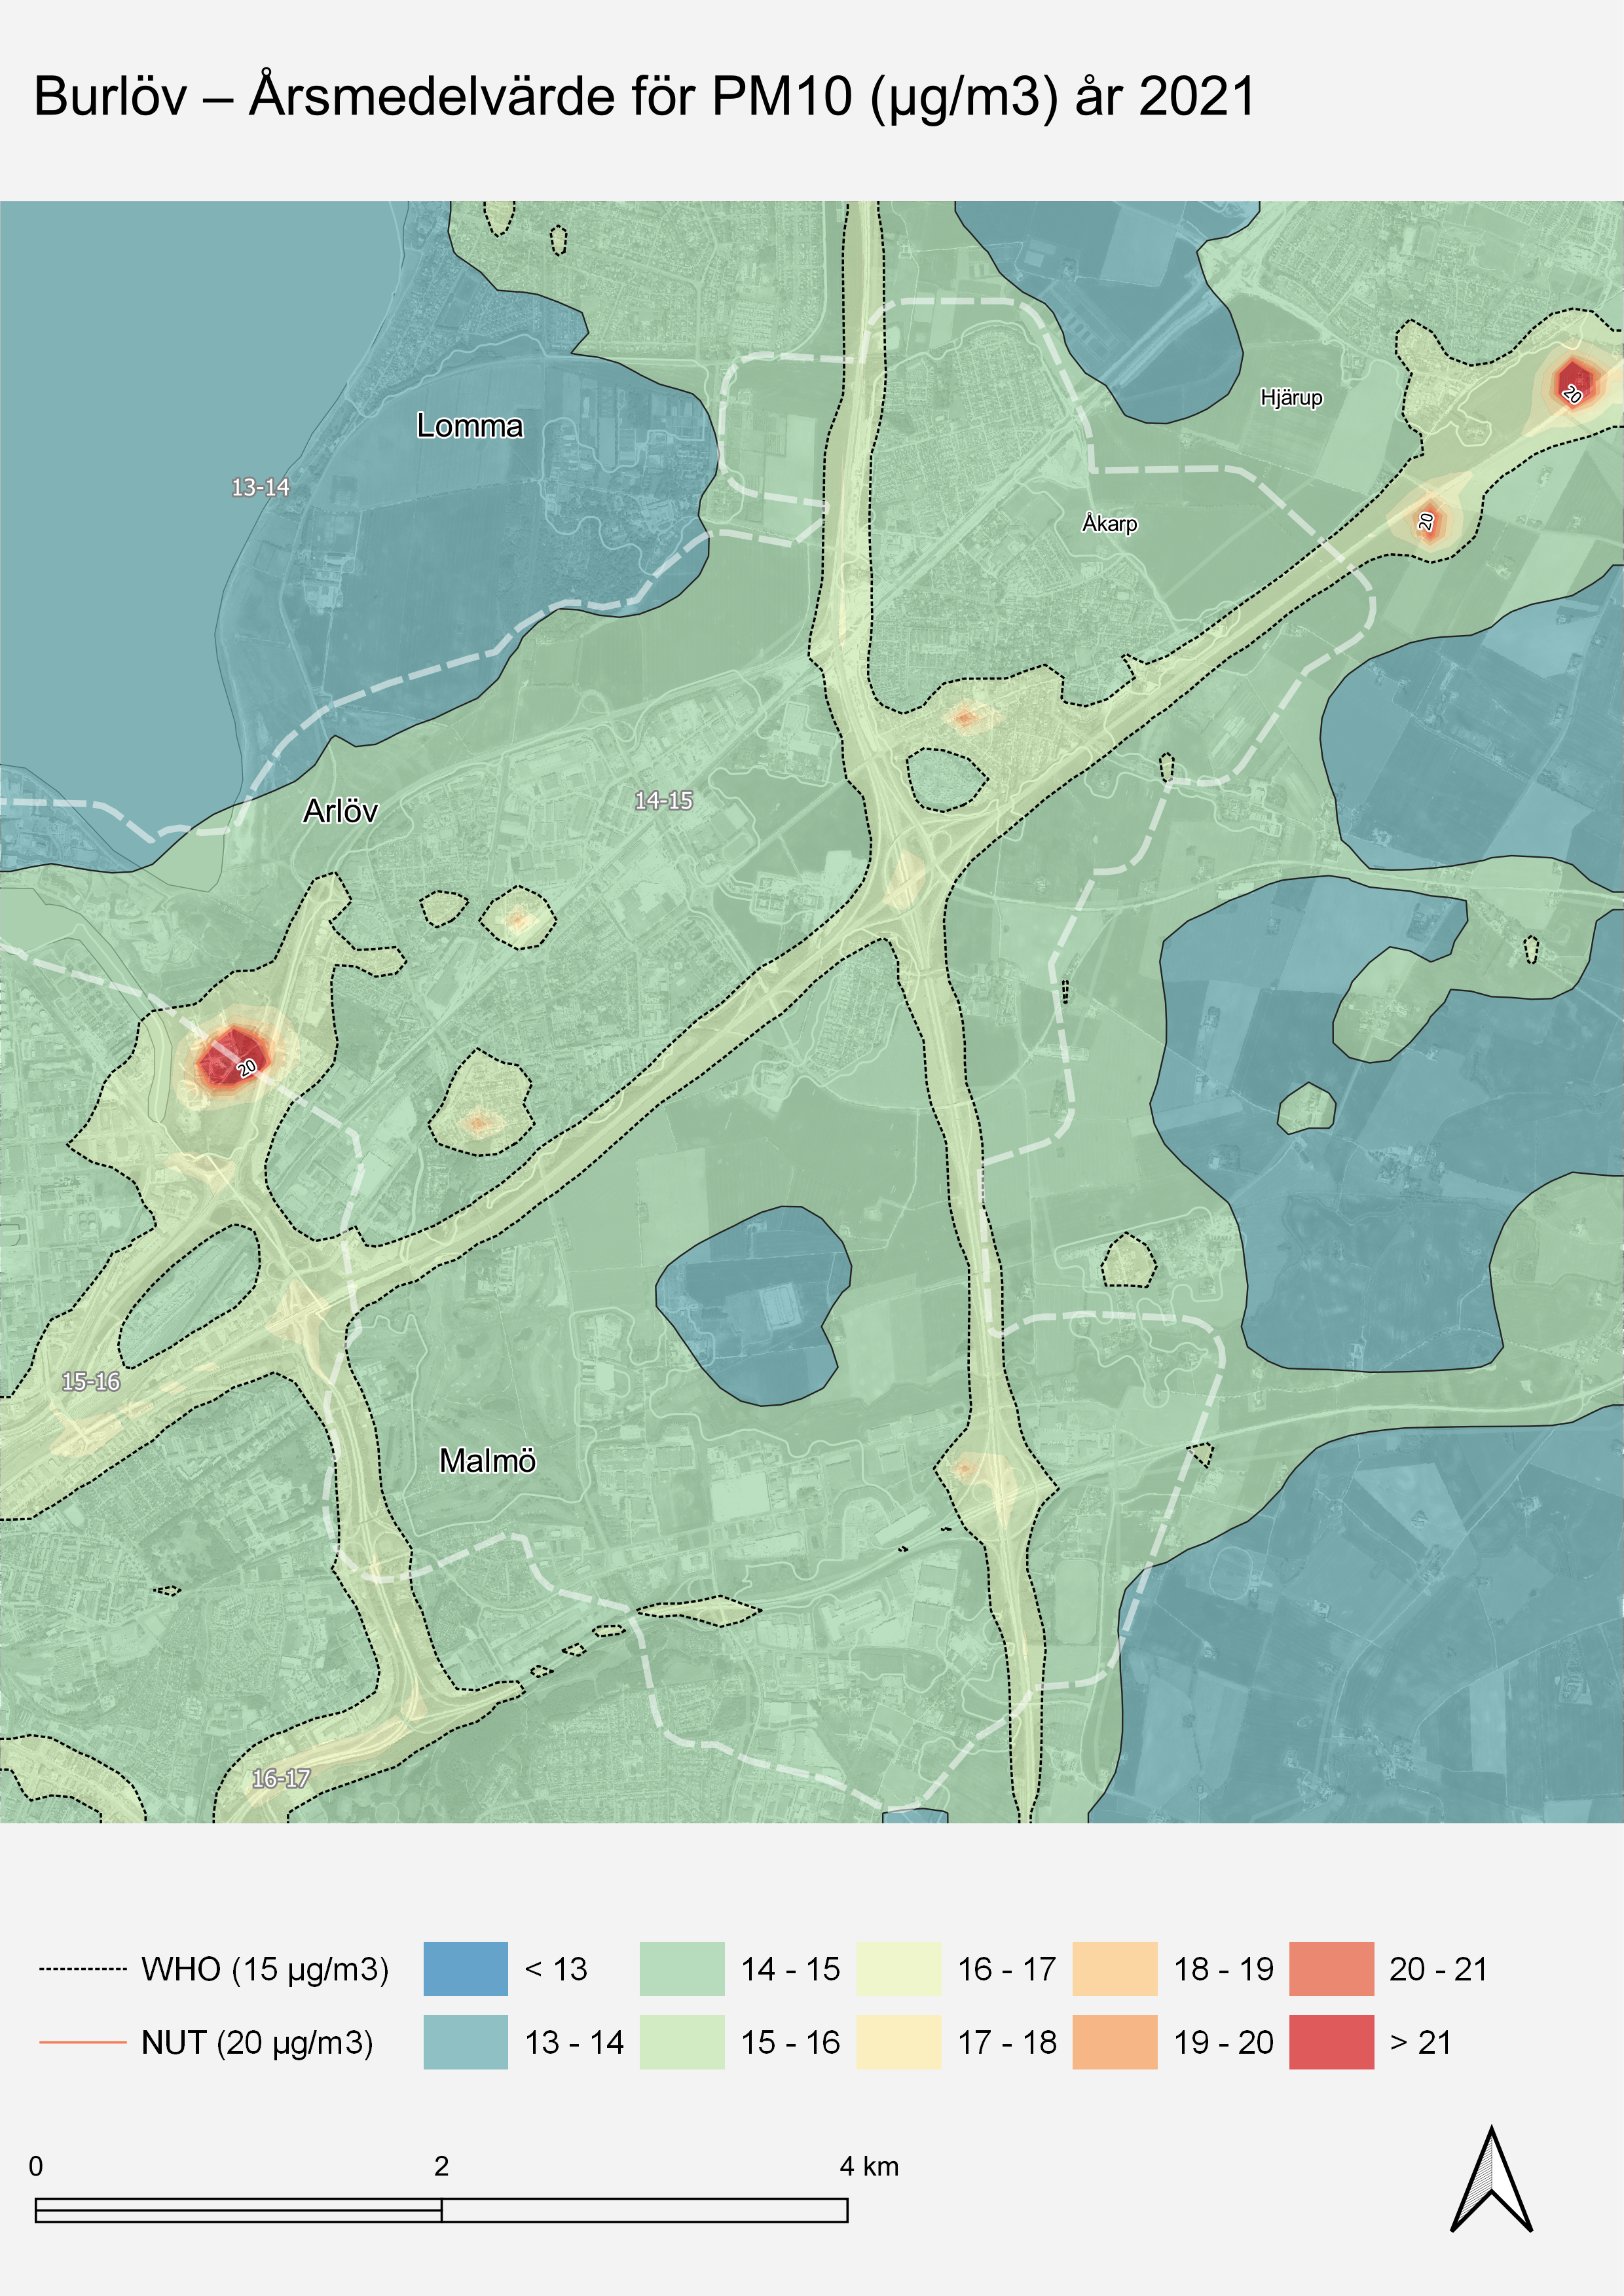Click the '19 - 20' orange legend swatch

click(1114, 2042)
